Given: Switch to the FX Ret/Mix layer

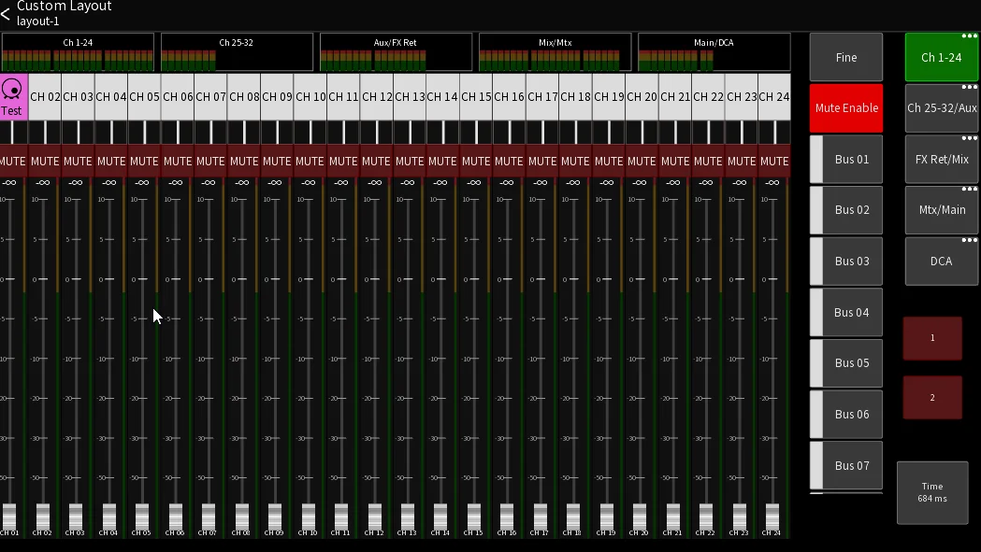Looking at the screenshot, I should pyautogui.click(x=942, y=160).
